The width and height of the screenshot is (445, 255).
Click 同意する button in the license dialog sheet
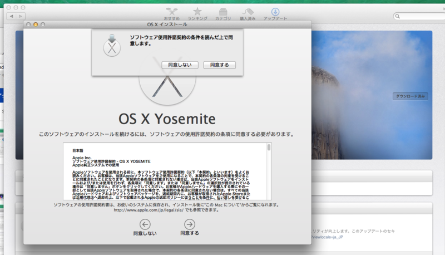point(219,65)
